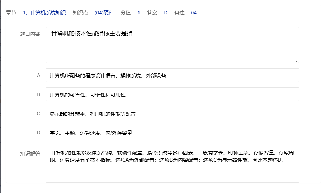
Task: Click the 题目内容 field label
Action: coord(30,34)
